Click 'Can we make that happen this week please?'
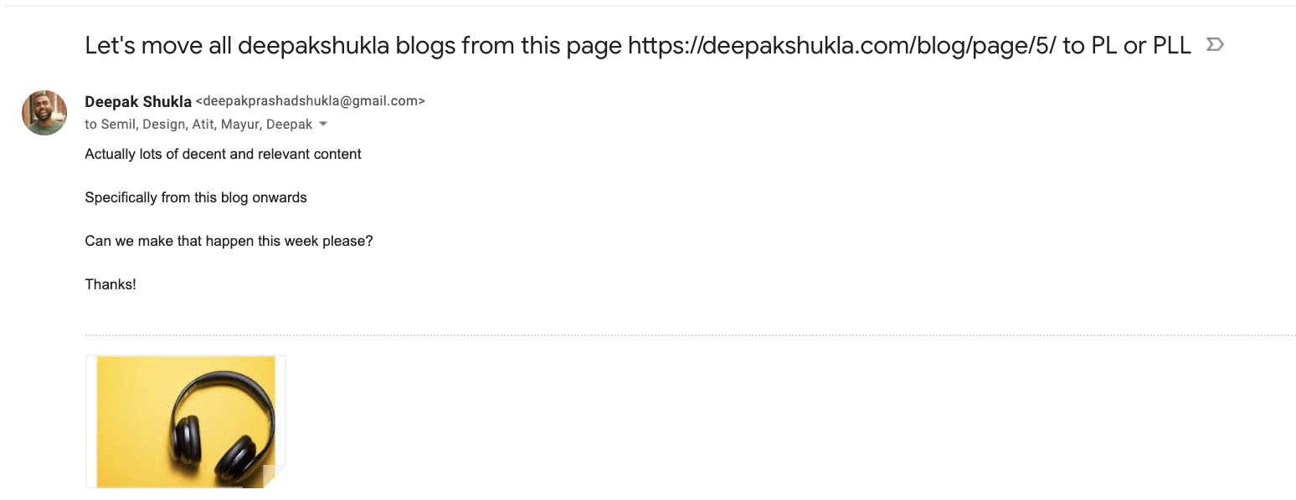This screenshot has width=1296, height=500. [229, 241]
